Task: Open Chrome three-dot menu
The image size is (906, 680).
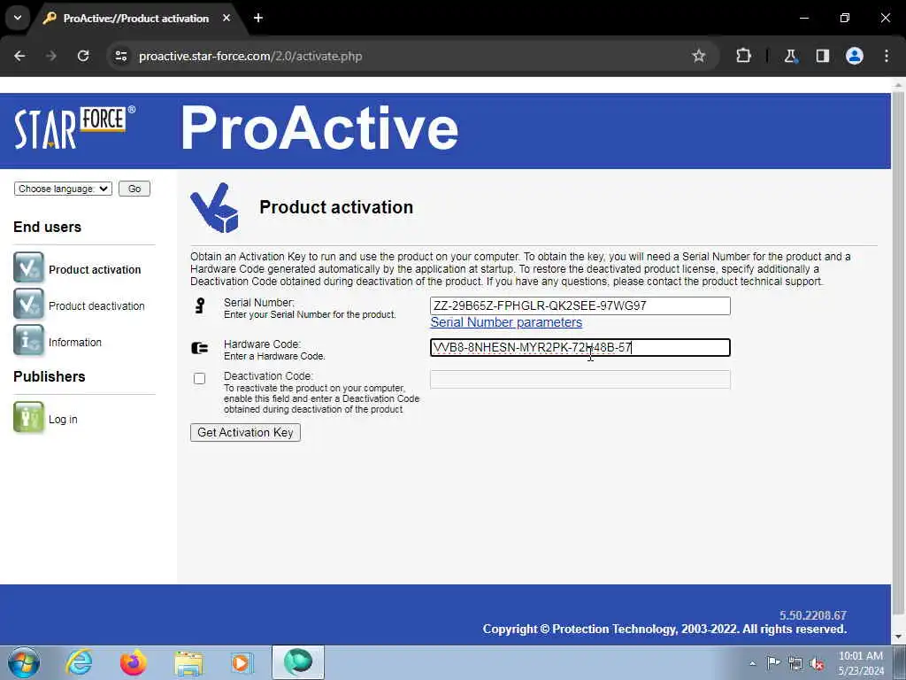Action: pyautogui.click(x=887, y=56)
